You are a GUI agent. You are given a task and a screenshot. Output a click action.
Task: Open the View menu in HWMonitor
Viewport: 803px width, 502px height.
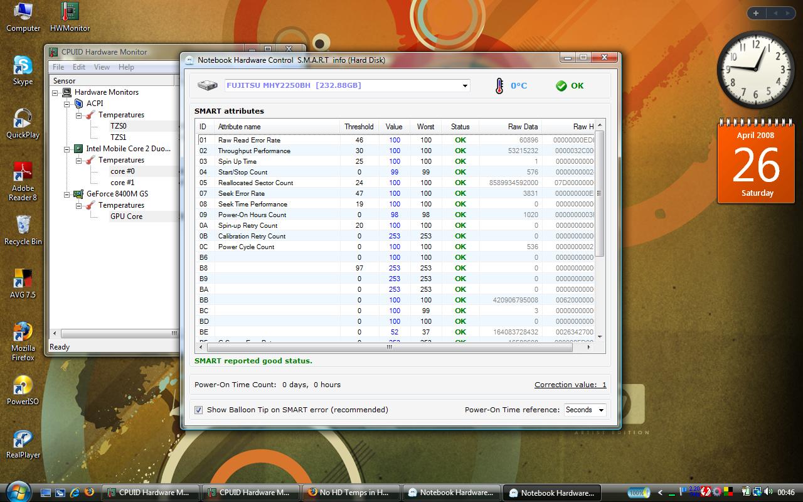[102, 67]
